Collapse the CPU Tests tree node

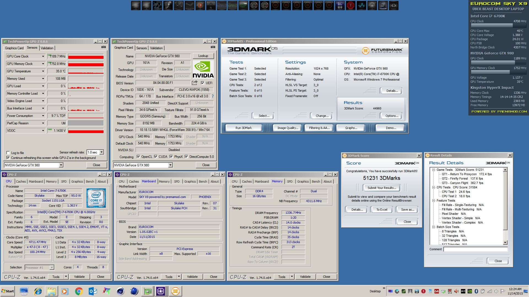(x=433, y=187)
